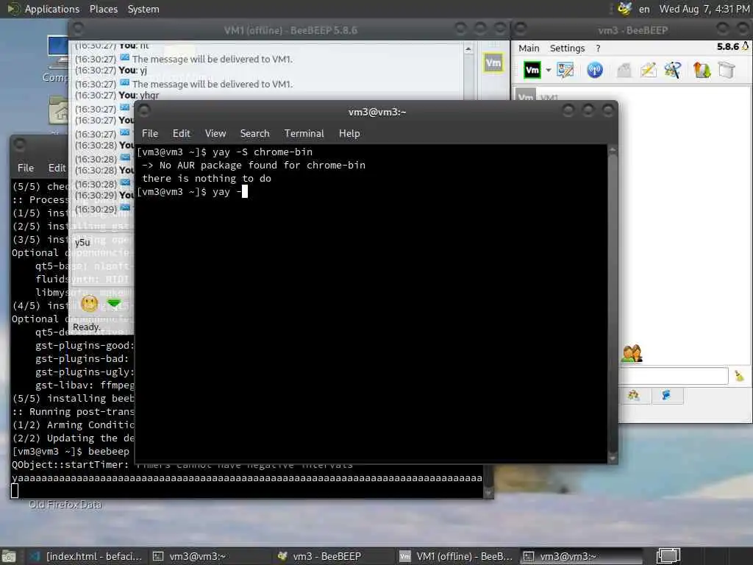Click the Vm avatar in VM1 chat window
The image size is (753, 565).
493,63
